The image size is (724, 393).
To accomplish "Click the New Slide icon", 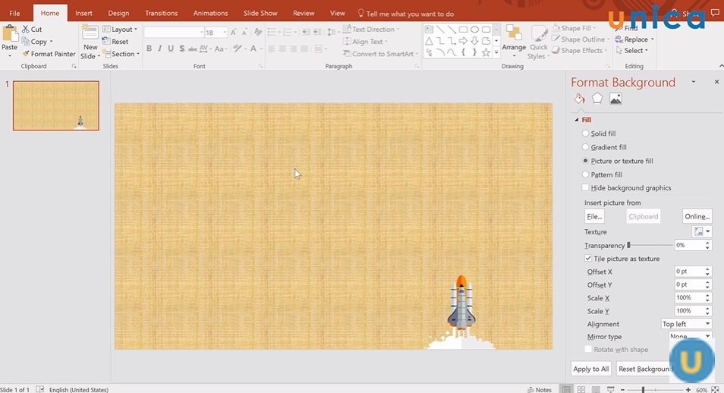I will 90,35.
